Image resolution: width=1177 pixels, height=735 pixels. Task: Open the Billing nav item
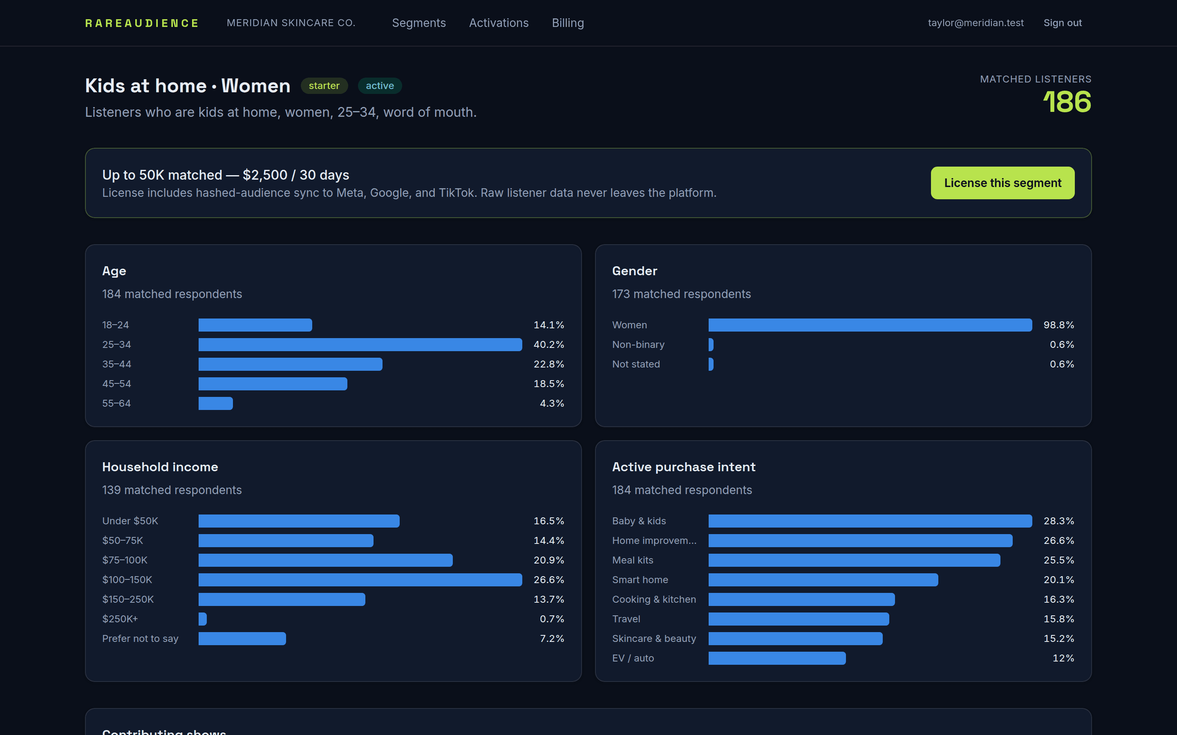pos(568,23)
